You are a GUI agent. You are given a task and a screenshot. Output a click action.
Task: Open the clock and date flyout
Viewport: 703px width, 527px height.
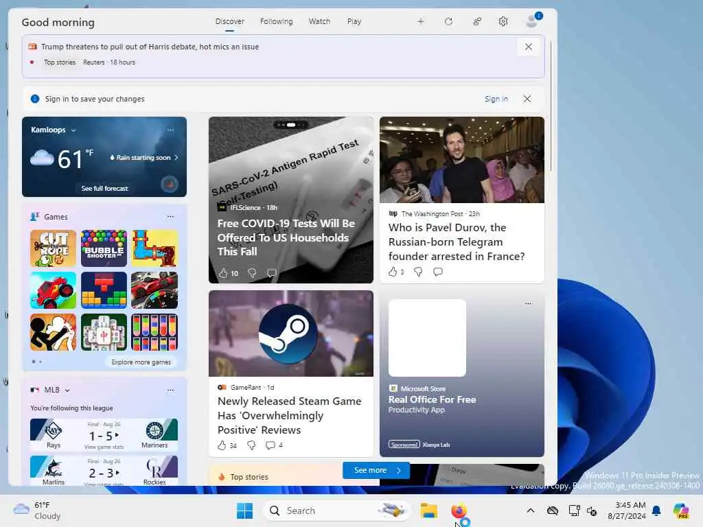[x=626, y=511]
